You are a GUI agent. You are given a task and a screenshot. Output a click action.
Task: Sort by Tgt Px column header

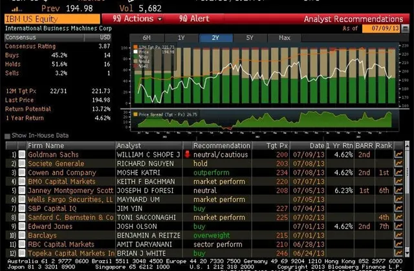point(270,146)
